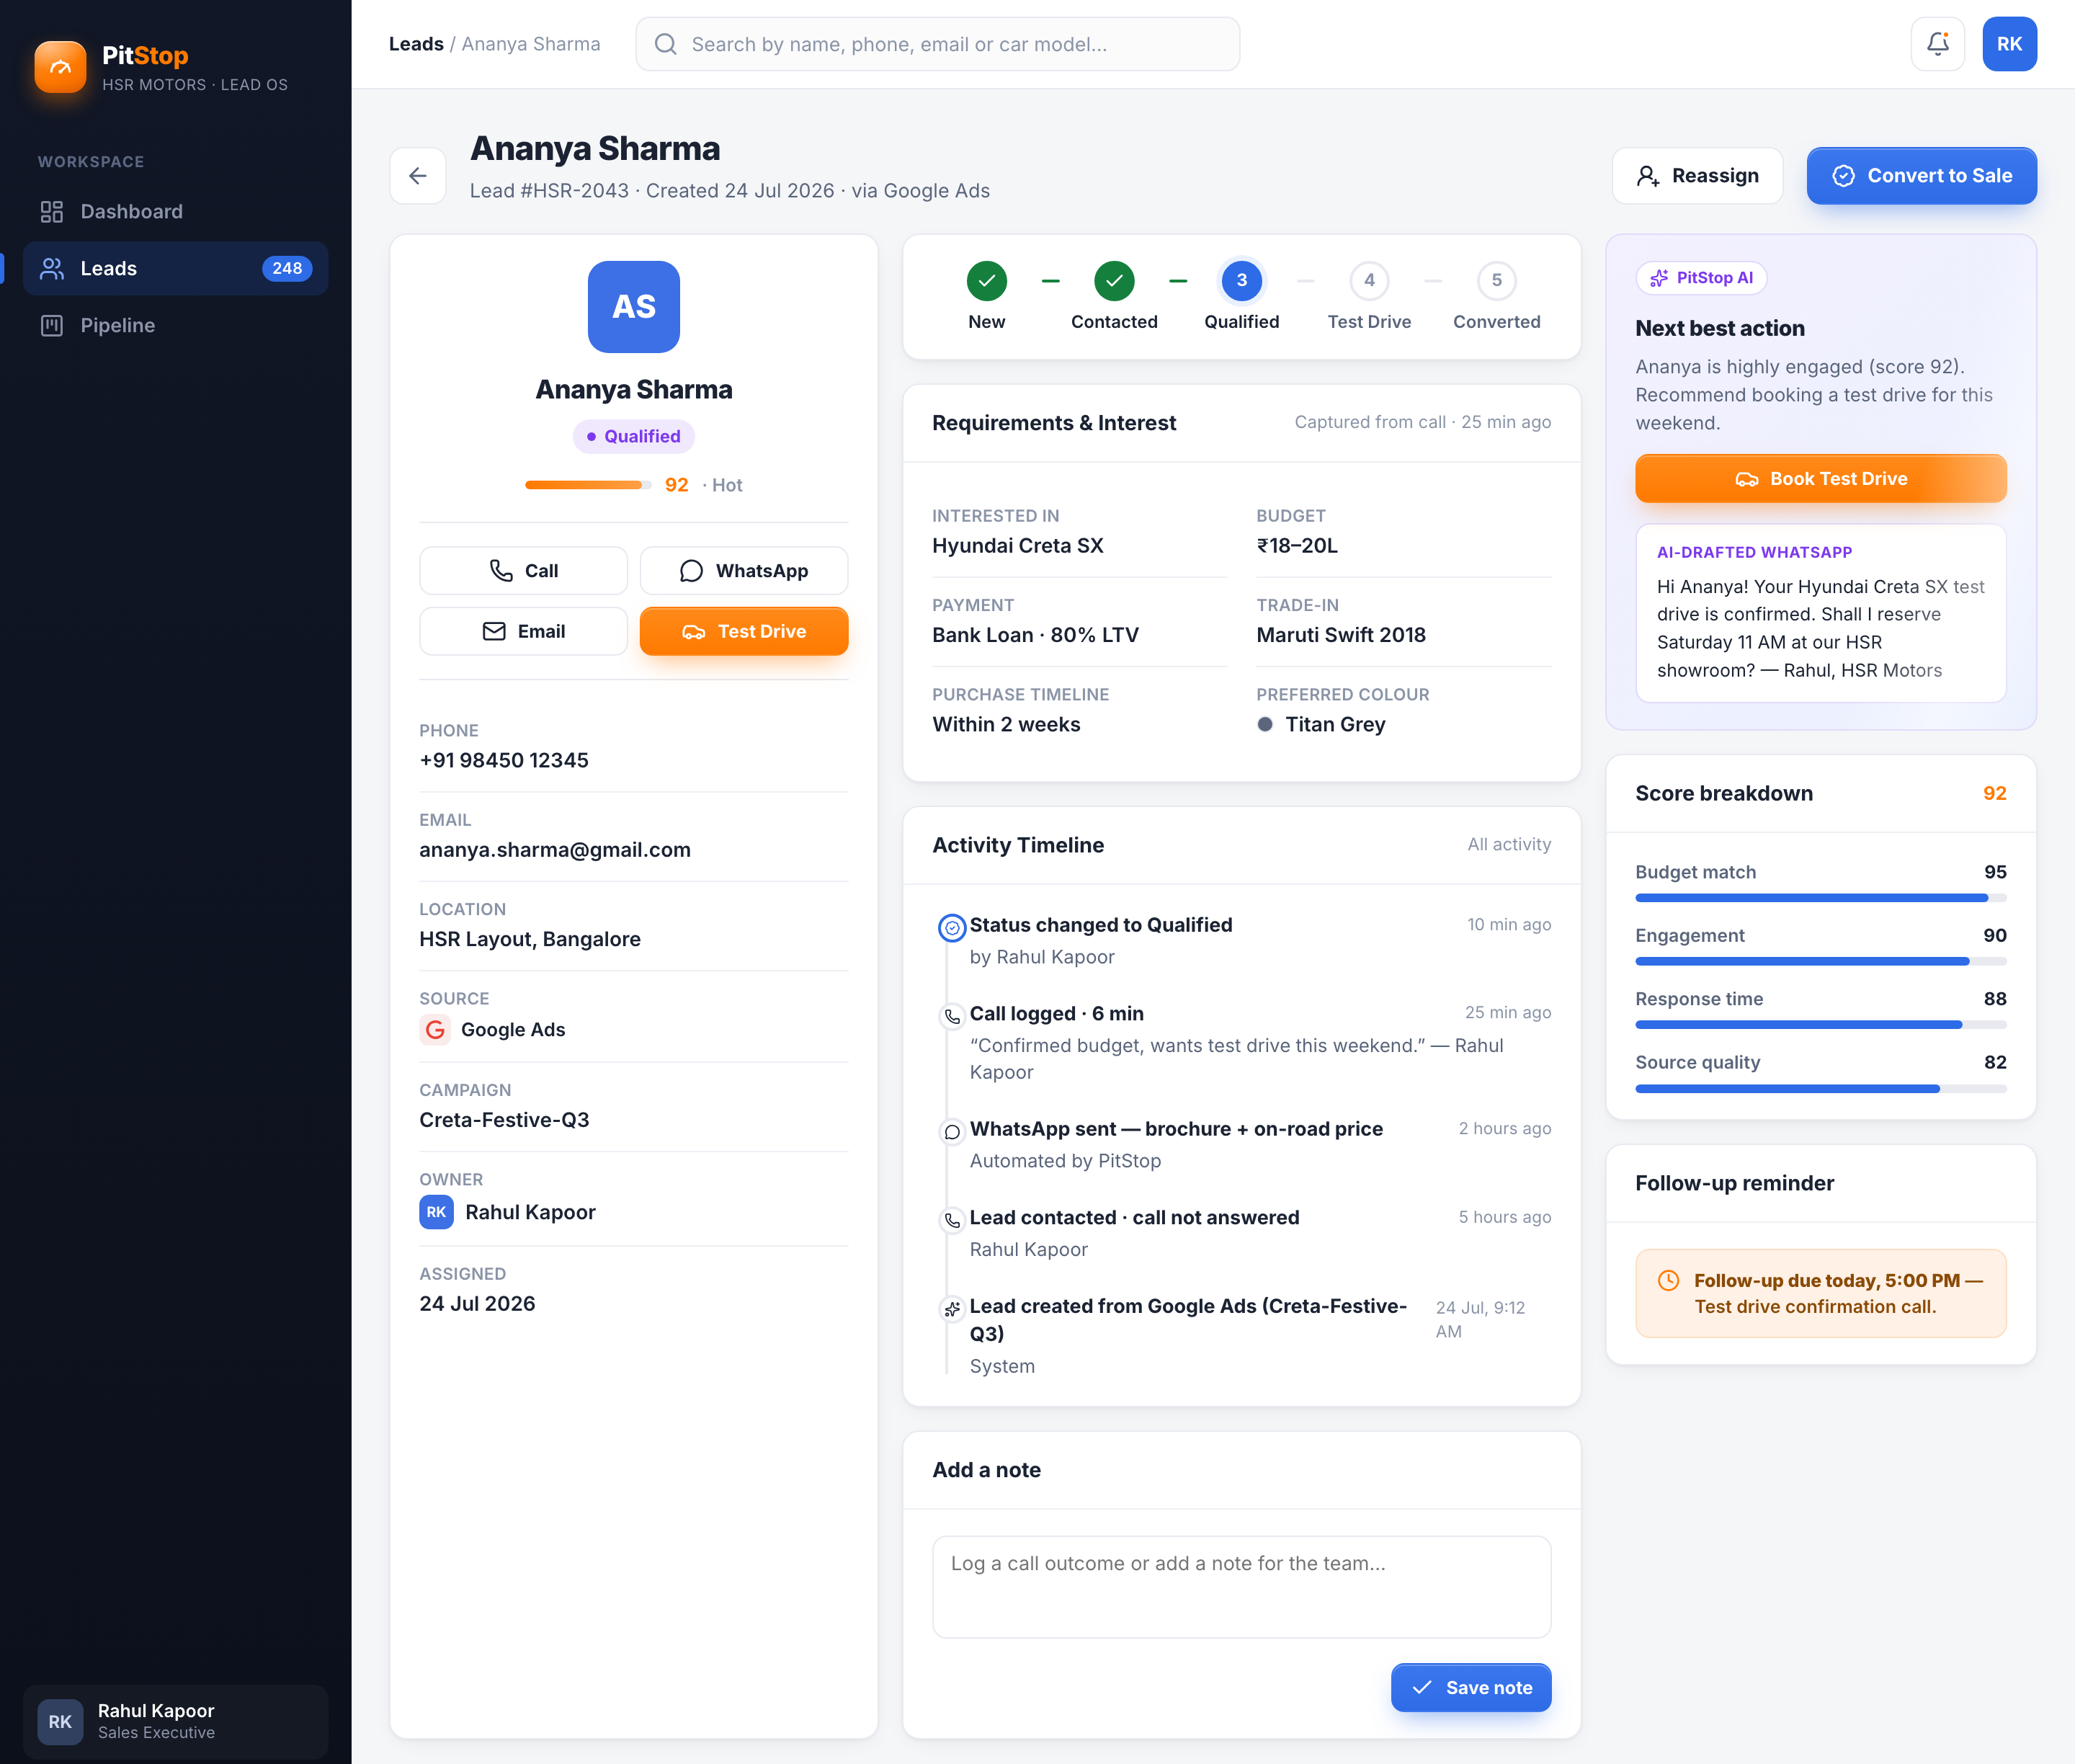The height and width of the screenshot is (1764, 2075).
Task: Click the PitStop gauge logo icon
Action: click(60, 67)
